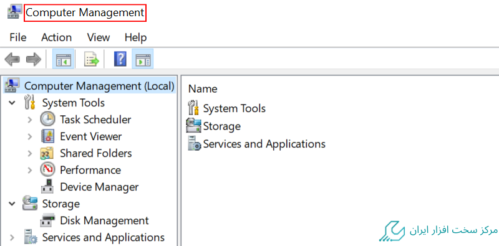
Task: Select Storage text in right pane
Action: point(222,126)
